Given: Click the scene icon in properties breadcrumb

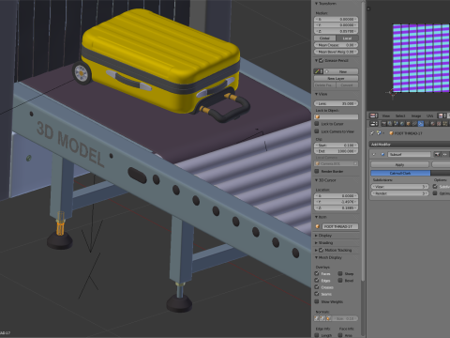Looking at the screenshot, I should [x=379, y=133].
